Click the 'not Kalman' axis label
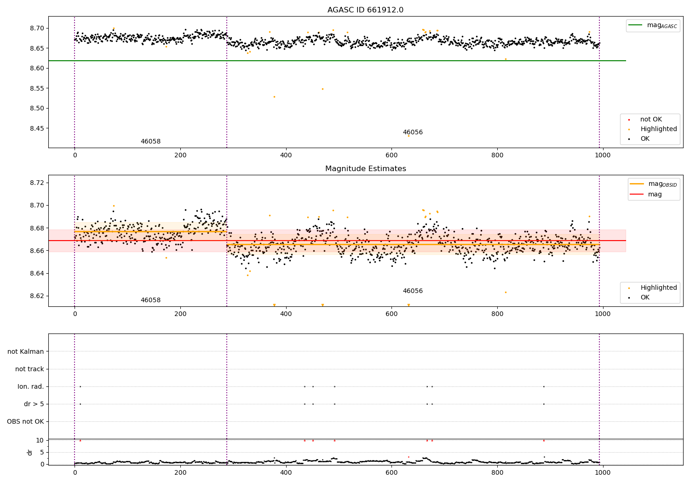690x483 pixels. point(26,352)
